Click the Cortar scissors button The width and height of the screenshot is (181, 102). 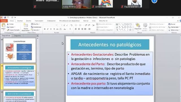(10, 24)
